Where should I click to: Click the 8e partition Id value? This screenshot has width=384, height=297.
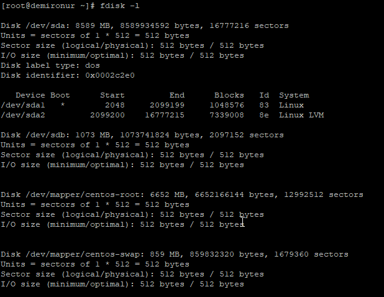point(264,115)
